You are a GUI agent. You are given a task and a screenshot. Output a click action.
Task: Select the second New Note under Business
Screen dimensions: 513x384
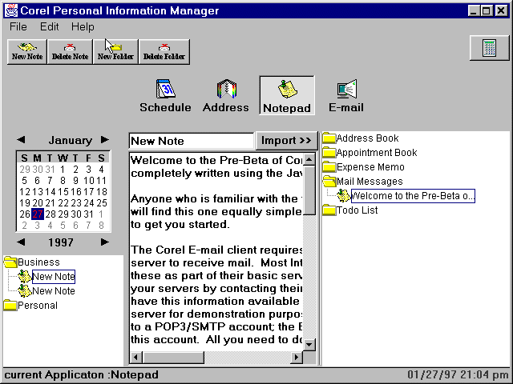coord(54,291)
